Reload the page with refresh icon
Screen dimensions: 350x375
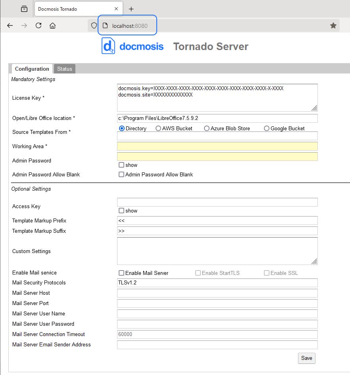38,25
